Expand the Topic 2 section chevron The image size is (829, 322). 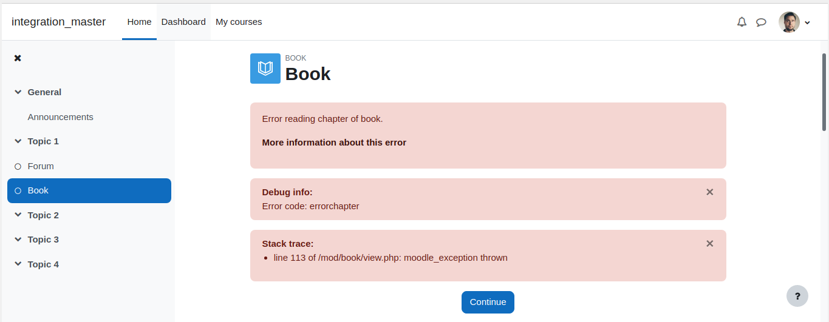pos(18,215)
